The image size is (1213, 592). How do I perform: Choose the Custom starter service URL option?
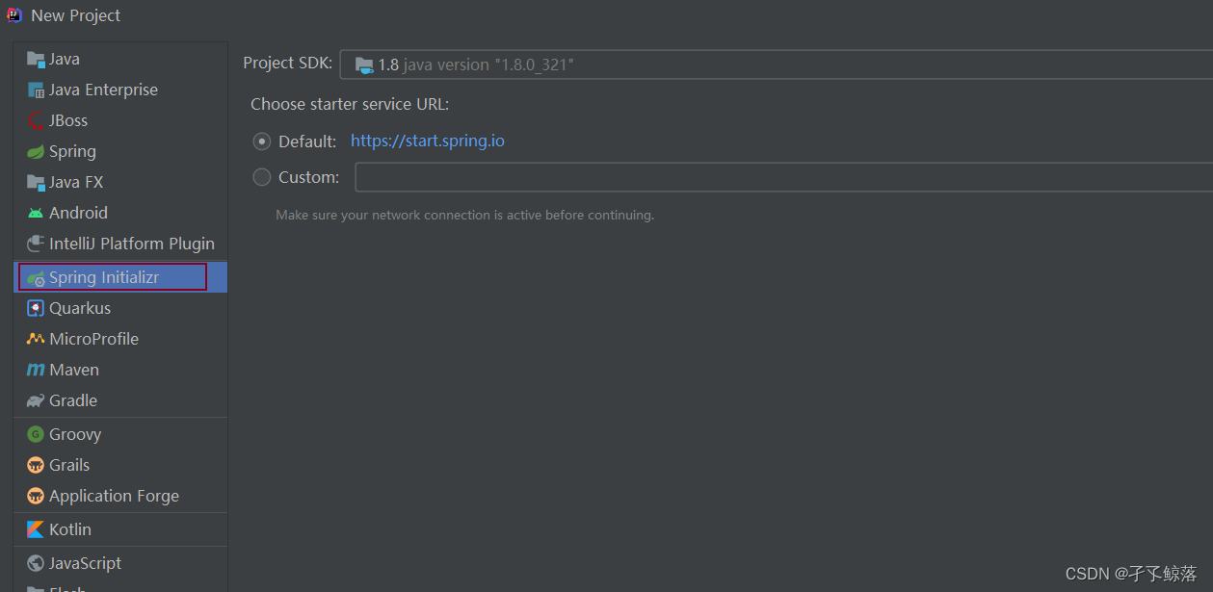pos(262,177)
